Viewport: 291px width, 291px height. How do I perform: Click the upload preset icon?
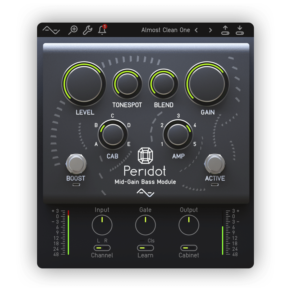[225, 30]
